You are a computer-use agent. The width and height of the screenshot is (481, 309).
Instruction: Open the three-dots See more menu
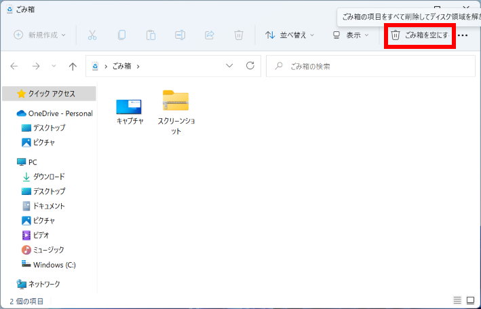[x=463, y=35]
